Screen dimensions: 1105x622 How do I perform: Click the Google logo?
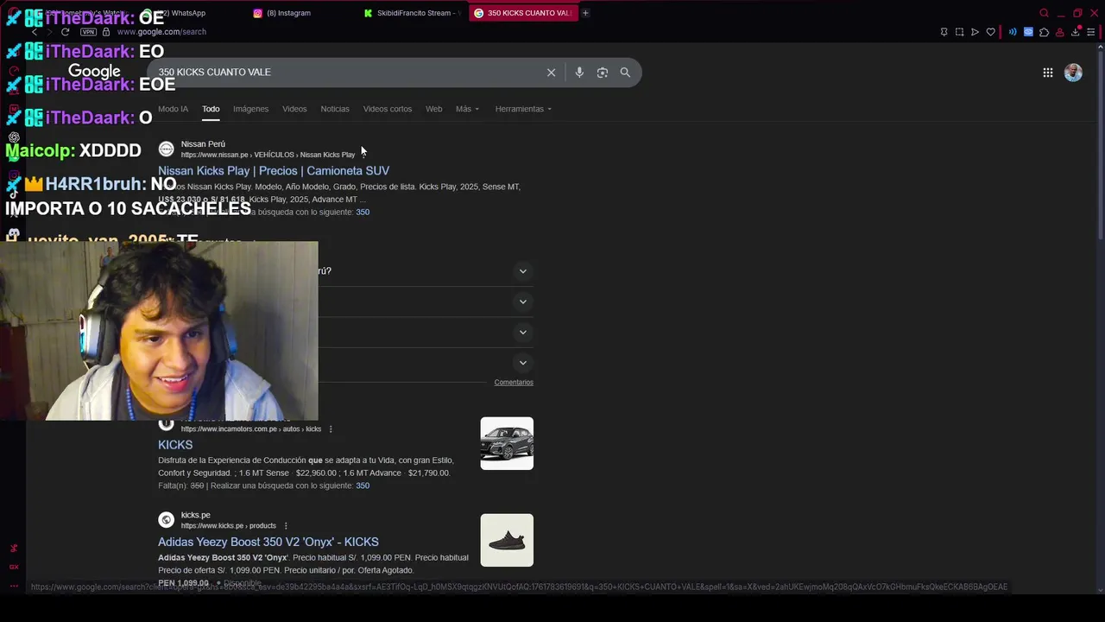coord(94,72)
